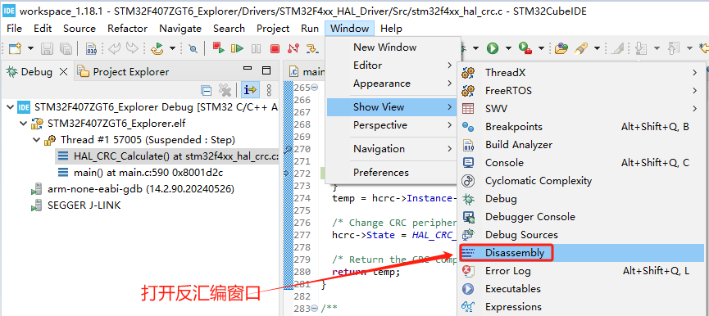Image resolution: width=709 pixels, height=316 pixels.
Task: Click the Disconnect debug icon
Action: click(293, 48)
